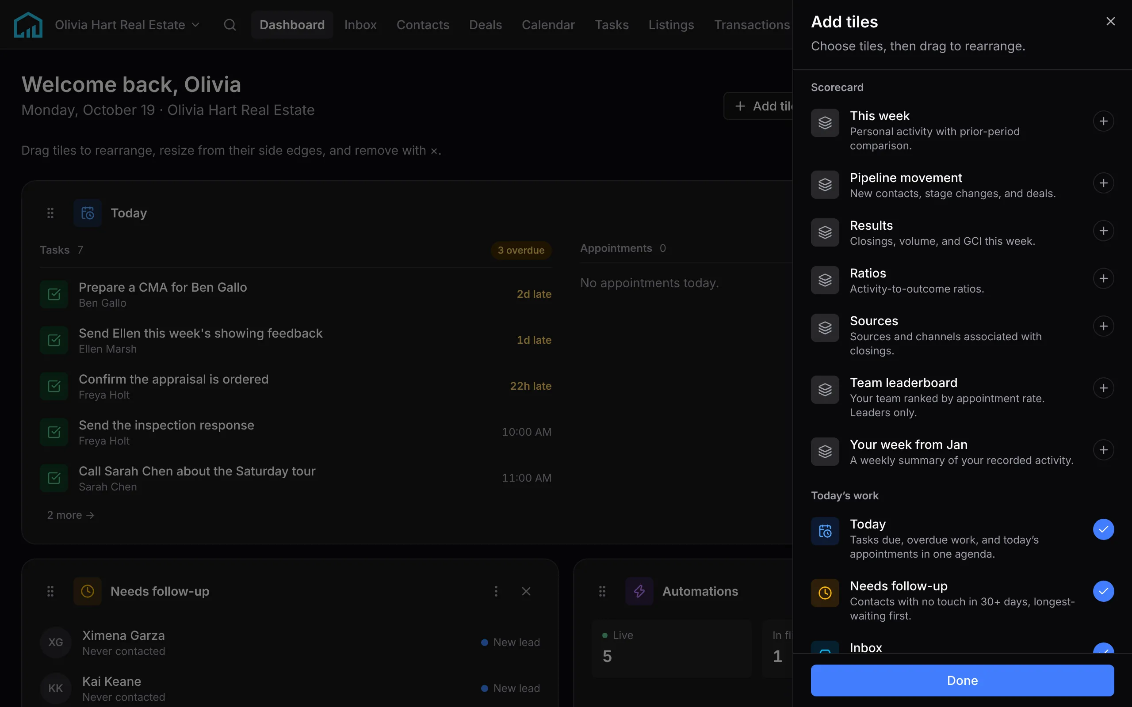Go to the Deals tab
Screen dimensions: 1132x707
click(485, 24)
